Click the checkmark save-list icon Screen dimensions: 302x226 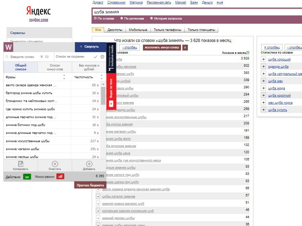95,57
